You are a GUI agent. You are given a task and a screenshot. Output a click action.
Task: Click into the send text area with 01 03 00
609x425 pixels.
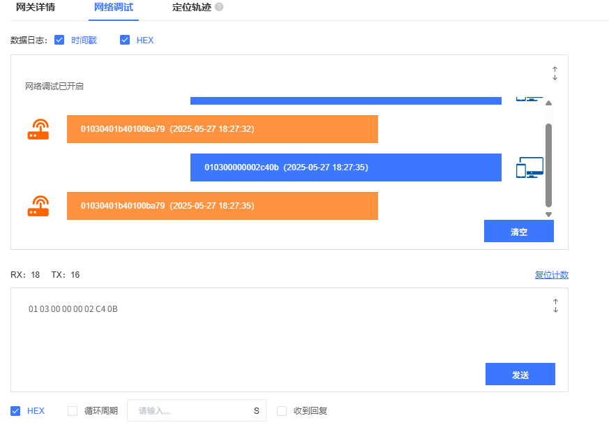(x=290, y=340)
